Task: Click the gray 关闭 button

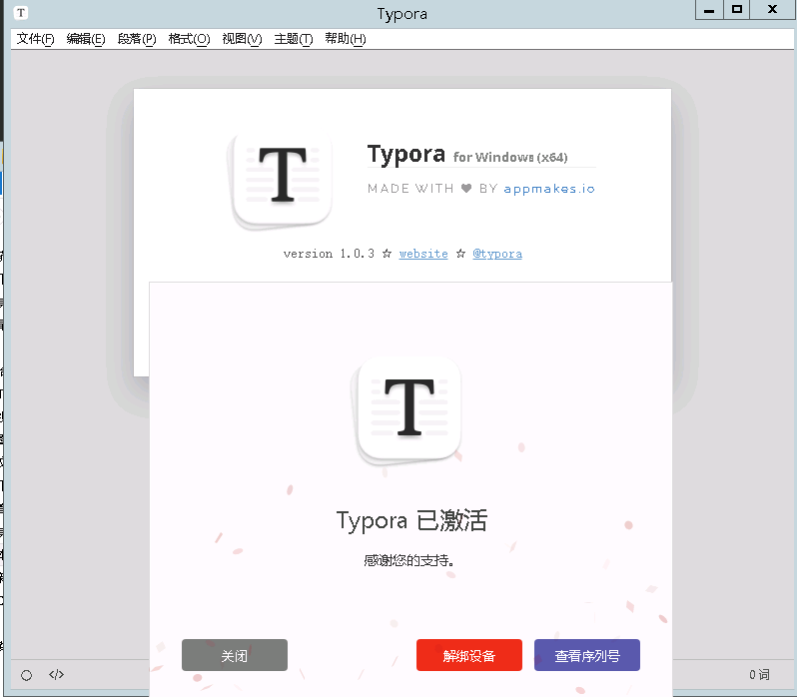Action: [x=235, y=655]
